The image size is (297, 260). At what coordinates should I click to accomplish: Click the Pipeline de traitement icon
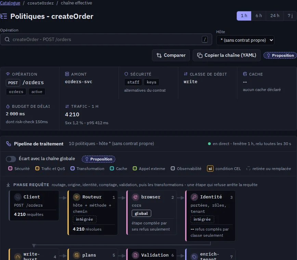9,144
